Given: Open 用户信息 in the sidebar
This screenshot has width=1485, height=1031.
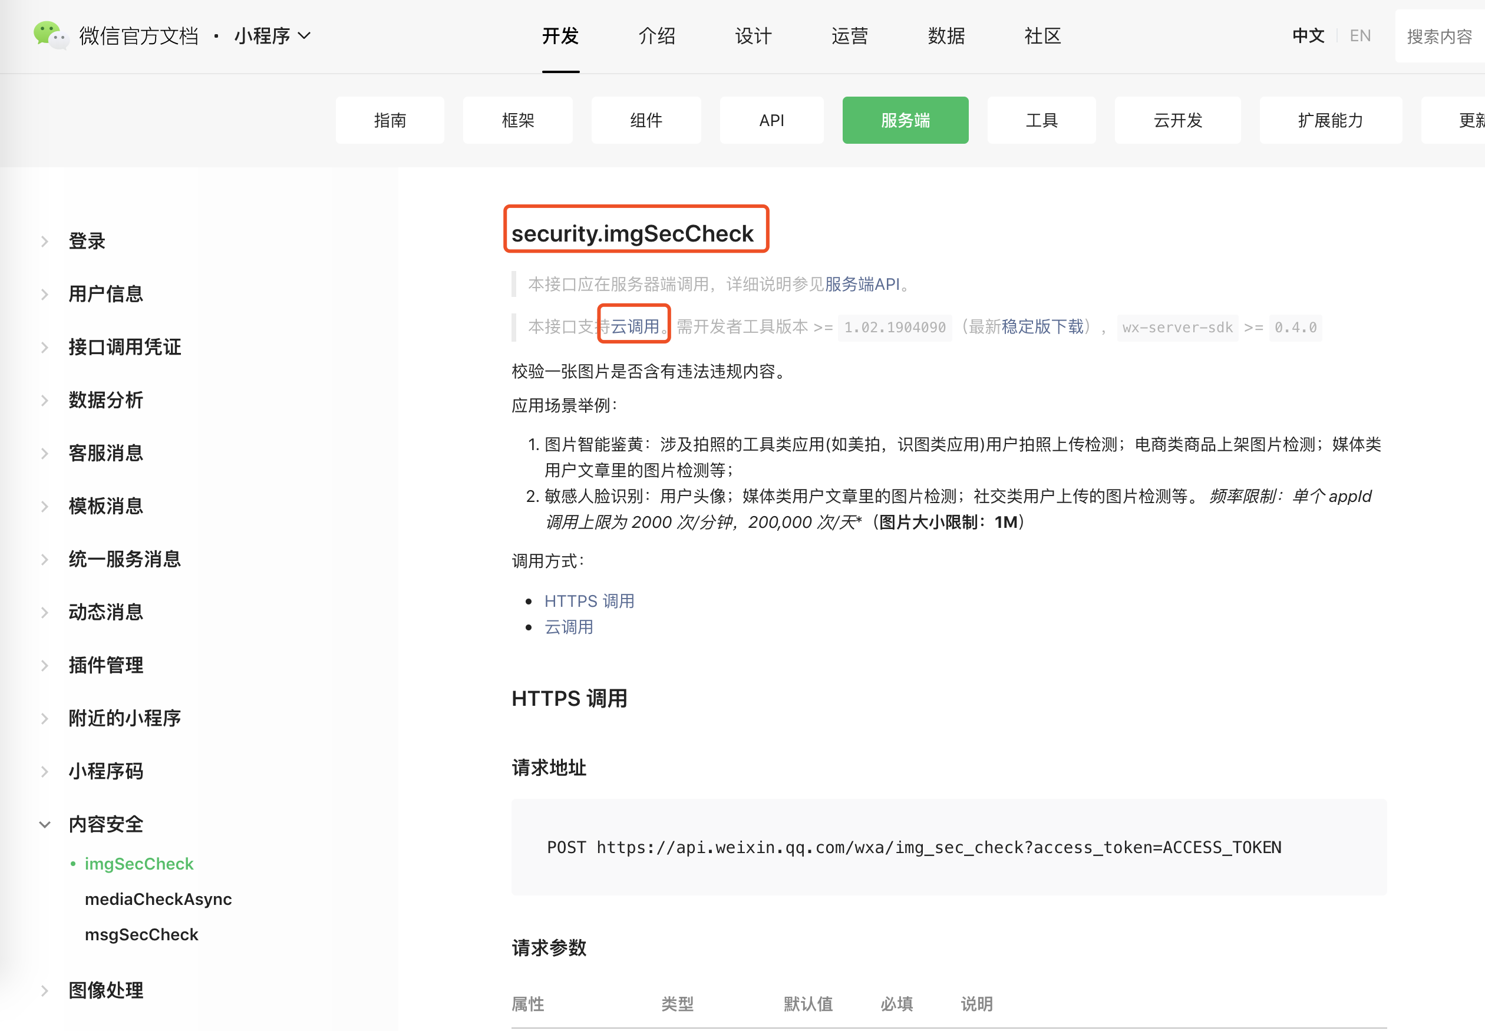Looking at the screenshot, I should 106,295.
